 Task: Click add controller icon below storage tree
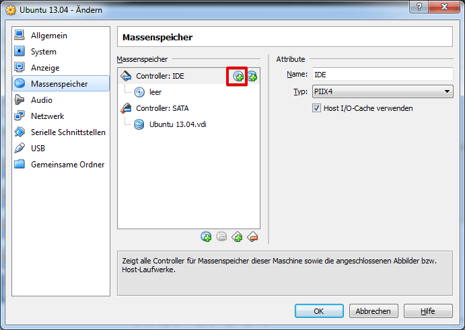pyautogui.click(x=237, y=237)
